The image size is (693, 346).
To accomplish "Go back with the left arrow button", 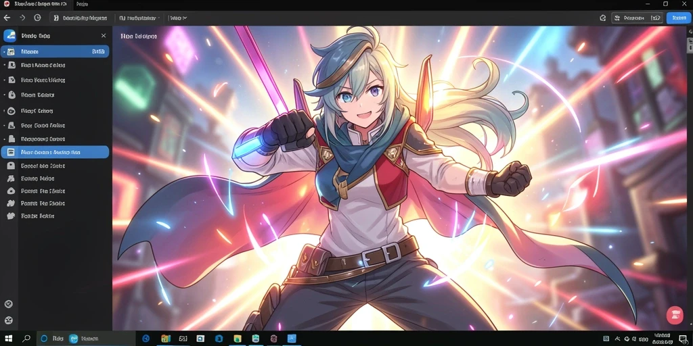I will (x=7, y=18).
